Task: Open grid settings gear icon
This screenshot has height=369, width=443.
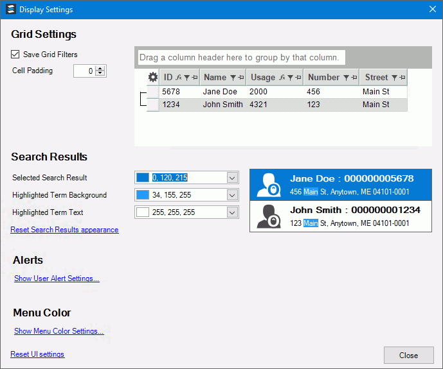Action: (x=153, y=77)
